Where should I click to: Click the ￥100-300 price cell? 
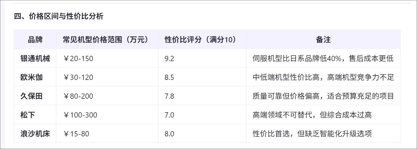click(x=80, y=115)
